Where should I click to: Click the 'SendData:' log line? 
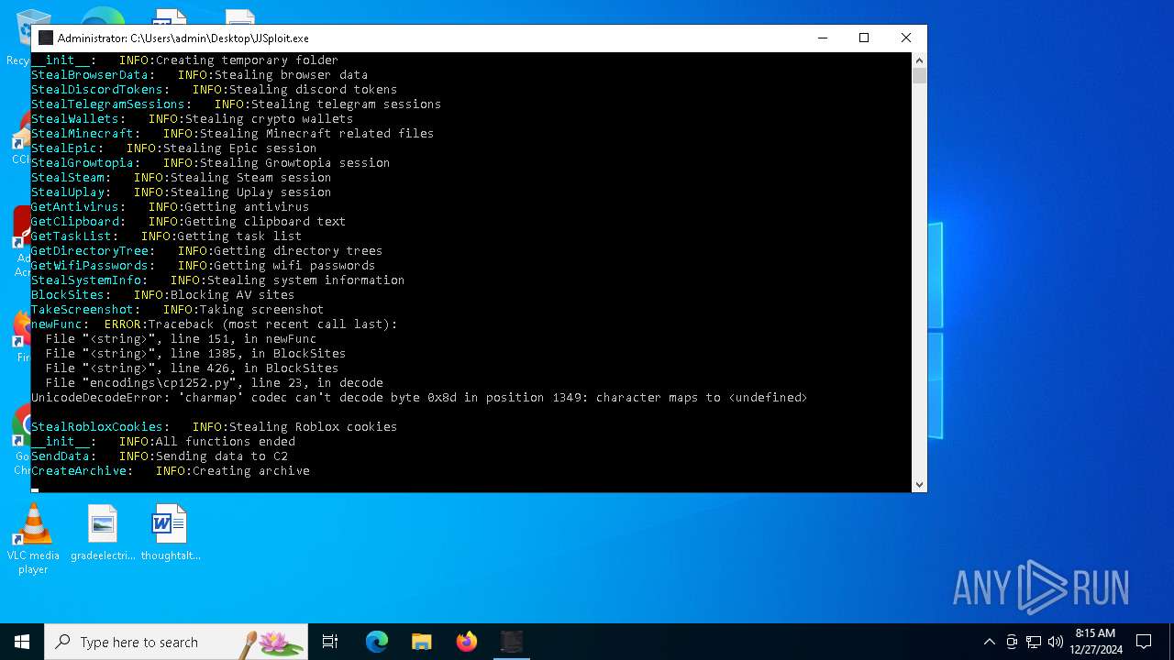tap(159, 456)
